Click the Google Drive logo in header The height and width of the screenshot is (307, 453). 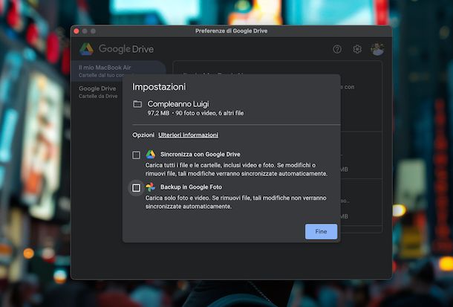click(x=87, y=49)
